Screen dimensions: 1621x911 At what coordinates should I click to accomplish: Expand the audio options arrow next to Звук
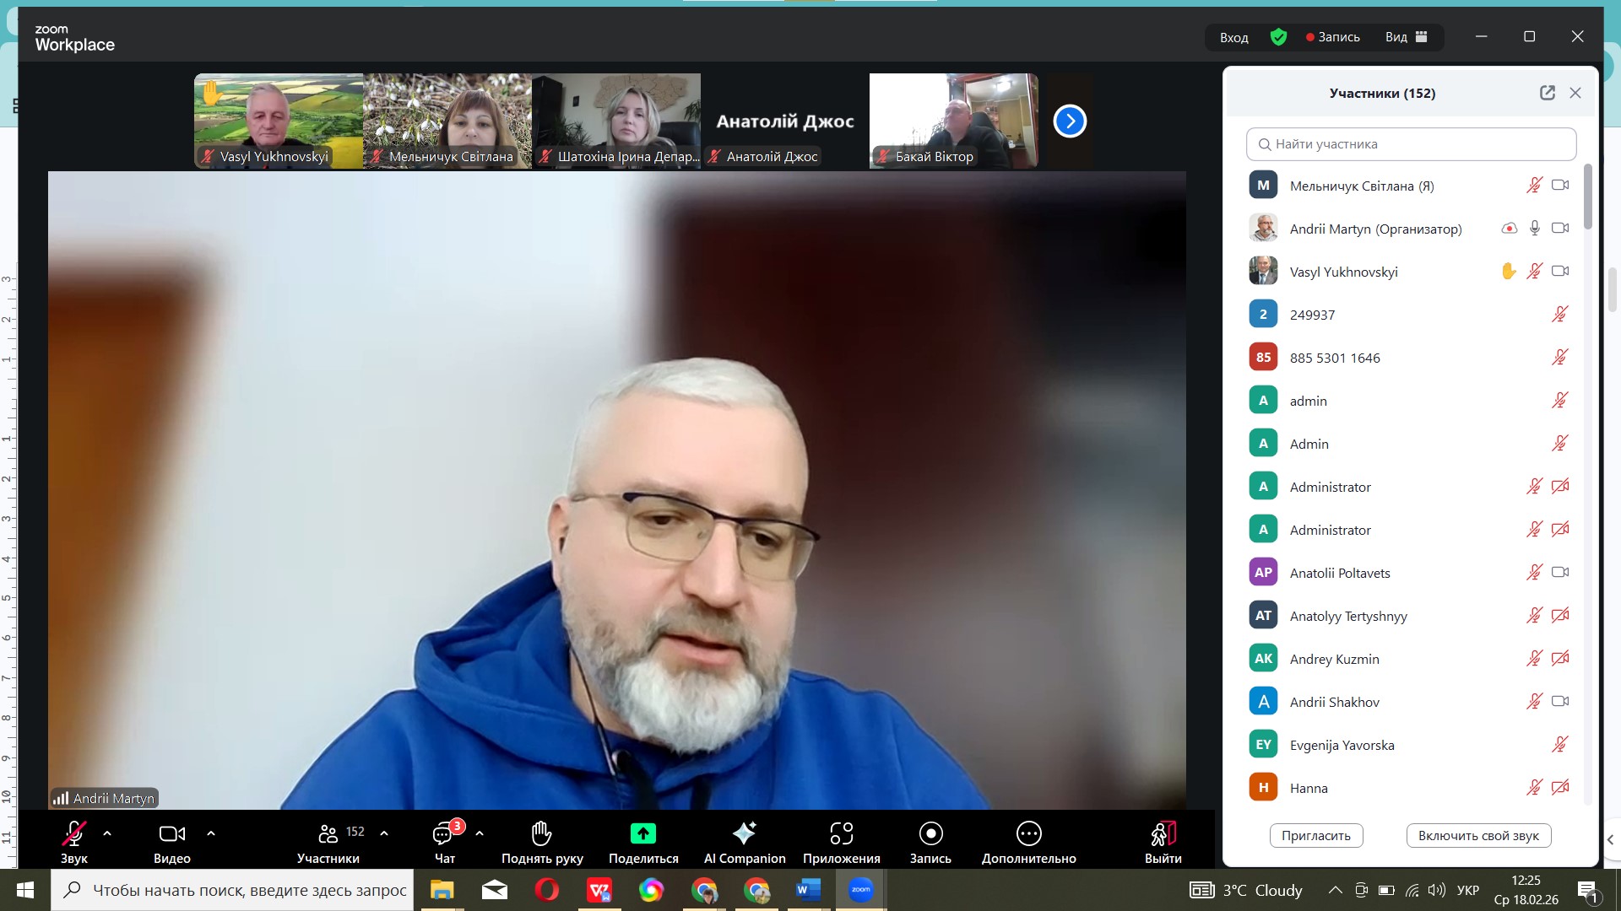107,833
